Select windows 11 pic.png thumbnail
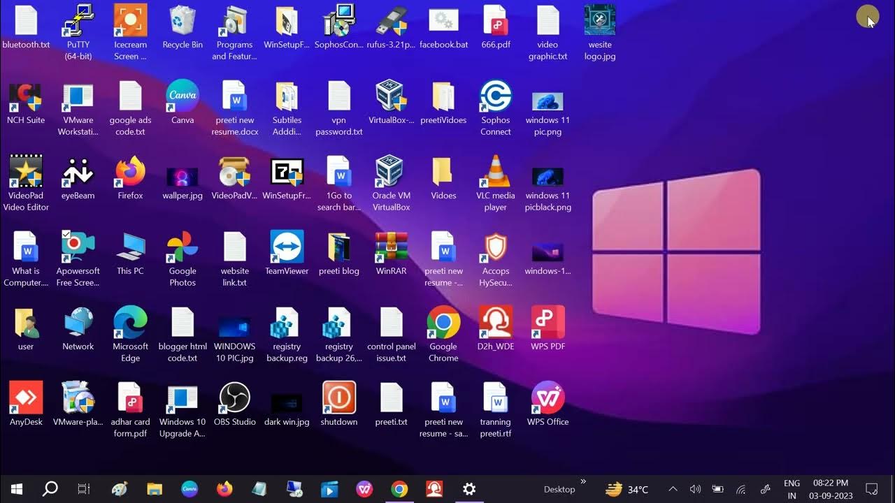895x503 pixels. point(547,101)
